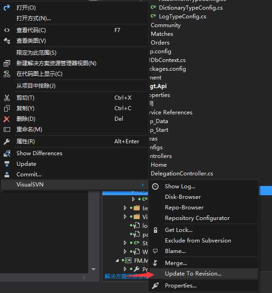Click the open arrow icon beside 打开(O)

pyautogui.click(x=7, y=8)
